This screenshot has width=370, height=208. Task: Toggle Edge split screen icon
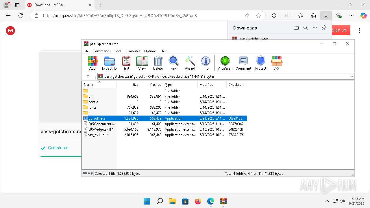point(288,16)
